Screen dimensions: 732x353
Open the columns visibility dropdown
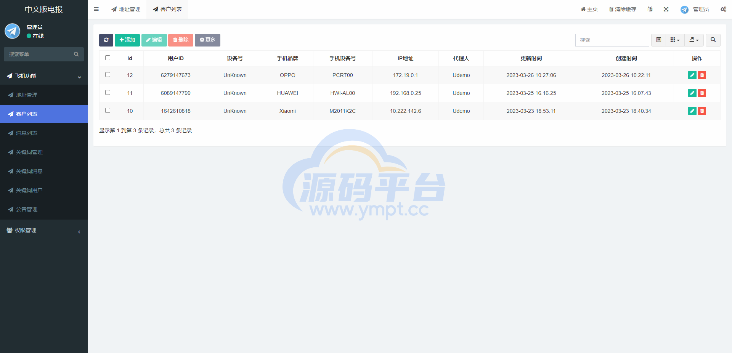pyautogui.click(x=675, y=40)
